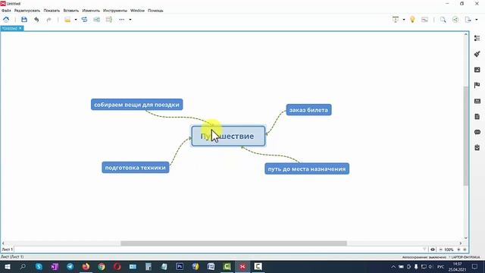Screen dimensions: 485x273
Task: Click the РУС language indicator in tray
Action: (x=441, y=267)
